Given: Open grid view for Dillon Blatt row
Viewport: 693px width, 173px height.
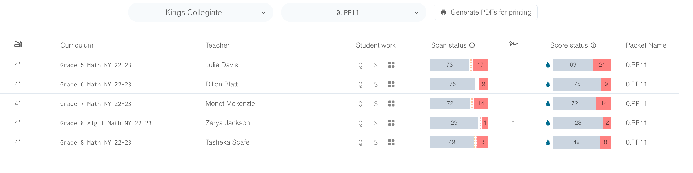Looking at the screenshot, I should click(x=391, y=84).
